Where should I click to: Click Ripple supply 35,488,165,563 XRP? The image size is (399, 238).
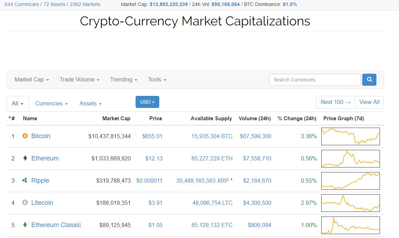pyautogui.click(x=203, y=181)
